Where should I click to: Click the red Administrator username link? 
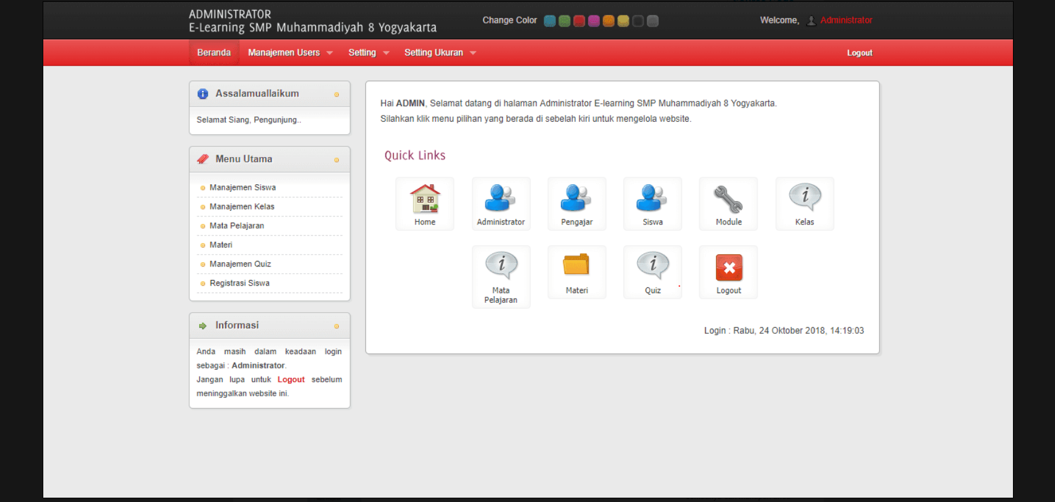pos(846,20)
